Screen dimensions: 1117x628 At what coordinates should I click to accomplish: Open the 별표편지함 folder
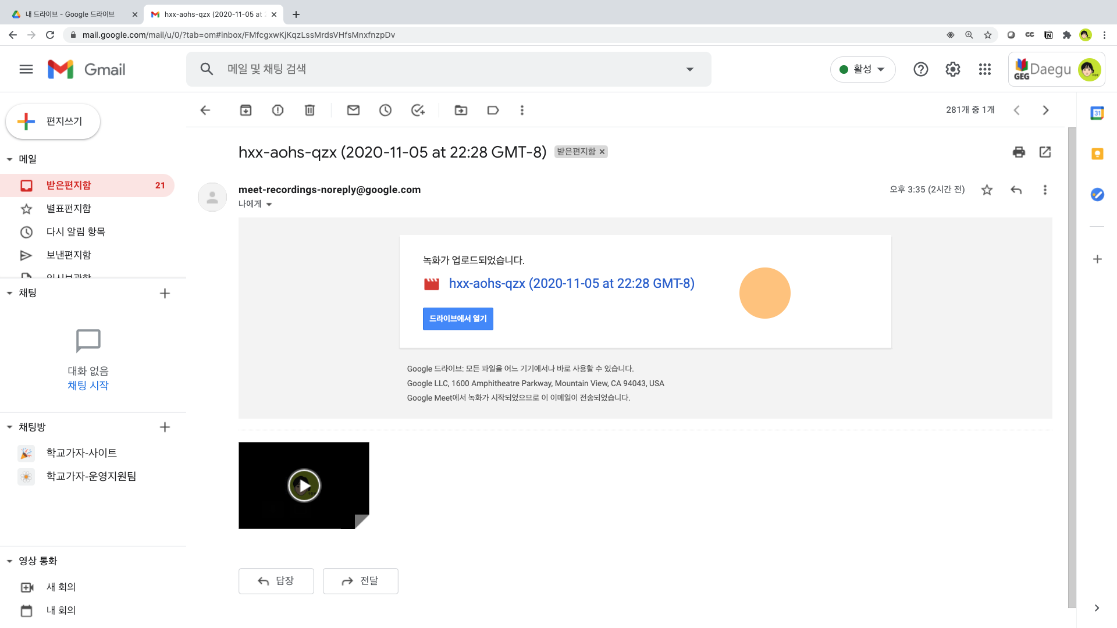(x=69, y=208)
